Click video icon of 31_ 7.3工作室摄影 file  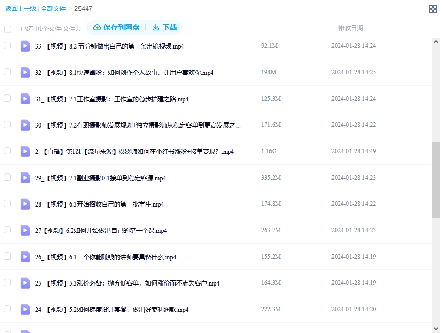pyautogui.click(x=25, y=99)
